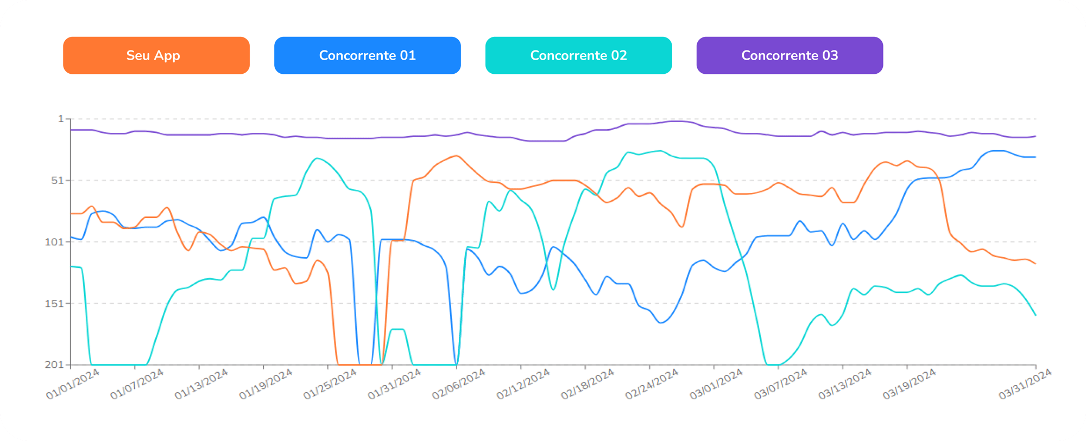Click the y-axis rank 101 label
1086x441 pixels.
55,242
